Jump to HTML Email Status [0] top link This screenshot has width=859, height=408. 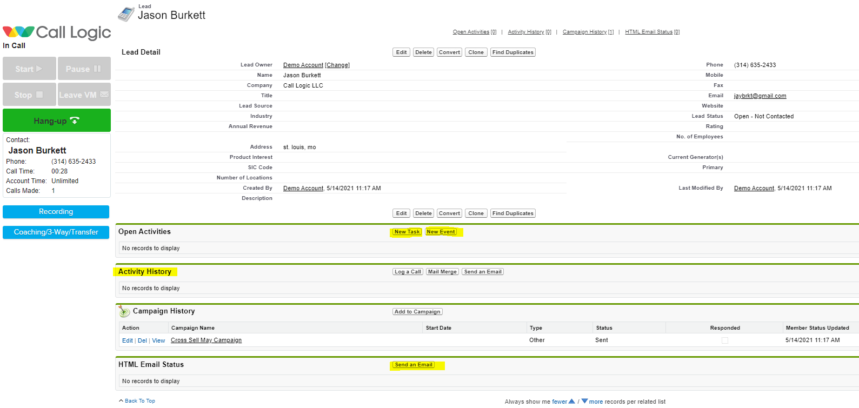pyautogui.click(x=652, y=32)
